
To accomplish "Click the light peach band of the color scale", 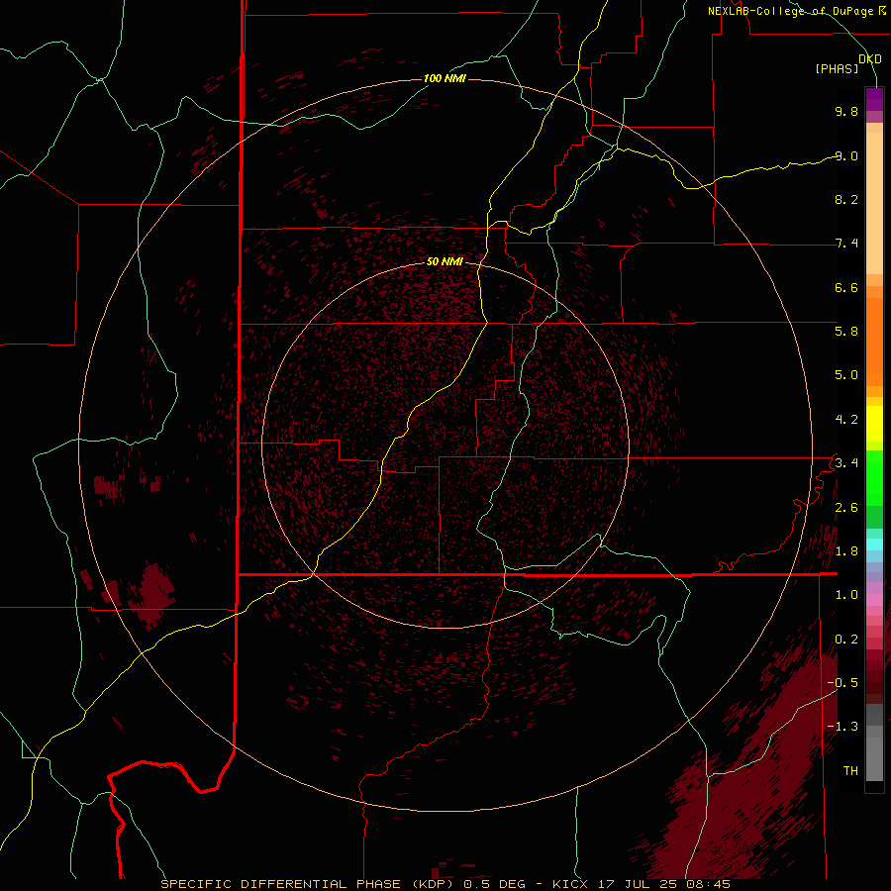I will click(x=874, y=203).
